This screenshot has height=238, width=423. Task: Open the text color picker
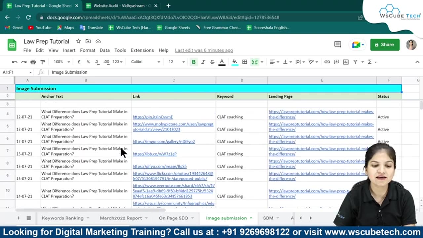[x=222, y=62]
